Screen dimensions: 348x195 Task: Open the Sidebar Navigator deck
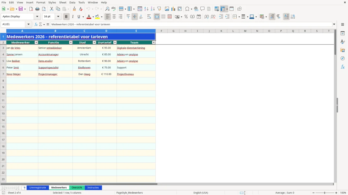coord(342,58)
